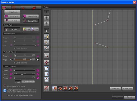The width and height of the screenshot is (137, 101).
Task: Click the rotated cube icon at Rotate maximum
Action: tap(38, 78)
